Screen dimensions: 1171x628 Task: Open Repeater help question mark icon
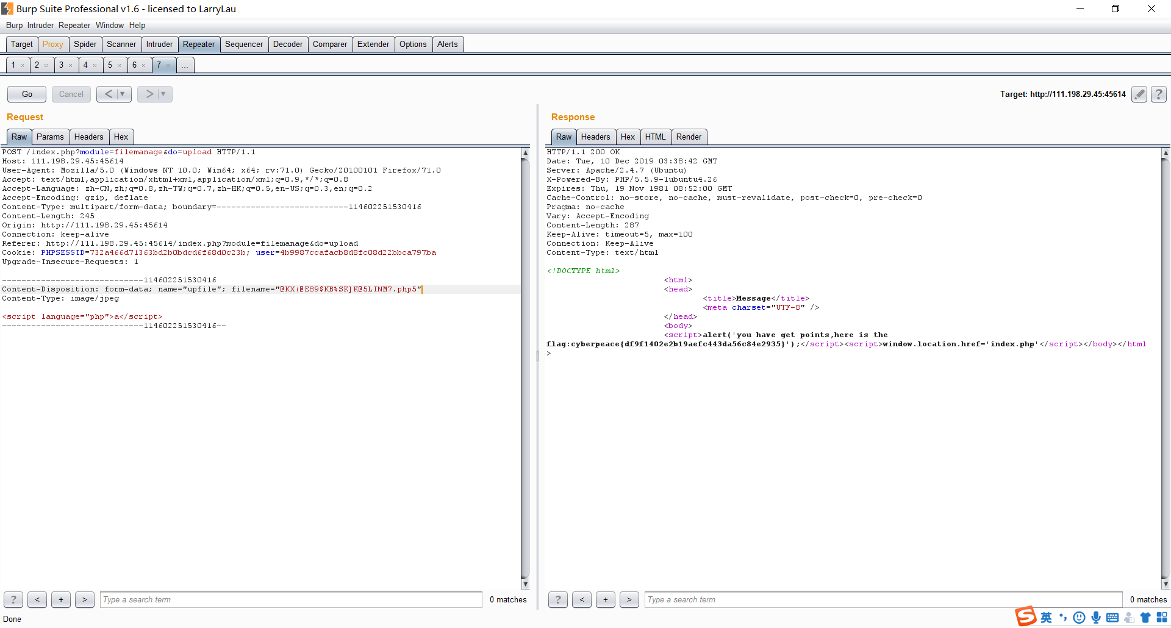click(x=1159, y=94)
